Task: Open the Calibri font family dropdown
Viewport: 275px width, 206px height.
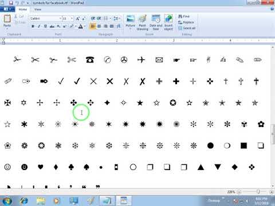Action: (60, 18)
